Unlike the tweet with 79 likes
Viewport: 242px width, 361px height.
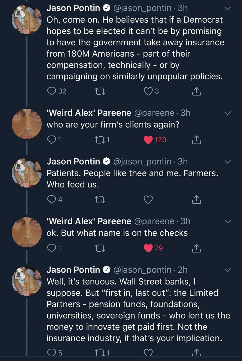148,248
